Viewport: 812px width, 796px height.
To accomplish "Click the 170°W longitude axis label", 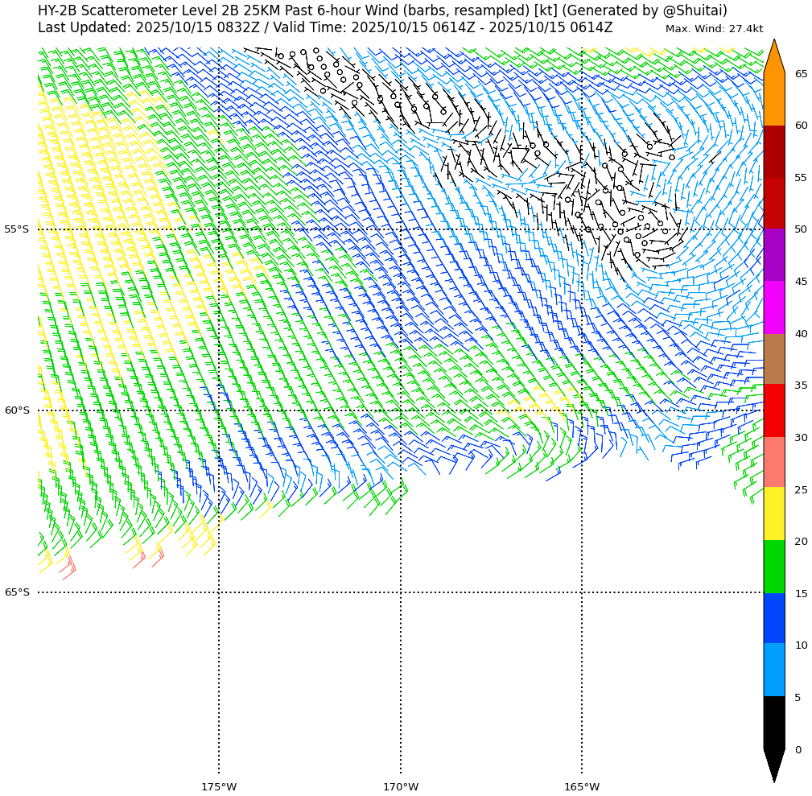I will 401,786.
